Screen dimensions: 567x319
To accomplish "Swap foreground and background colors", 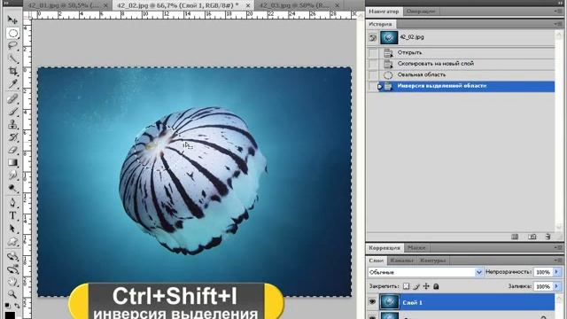I will tap(17, 306).
